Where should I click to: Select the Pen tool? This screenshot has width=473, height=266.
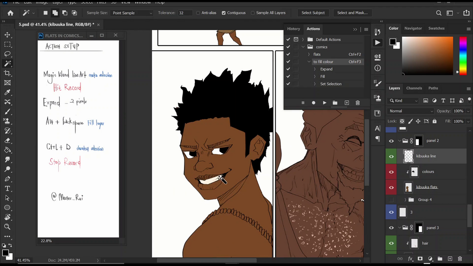pos(7,179)
